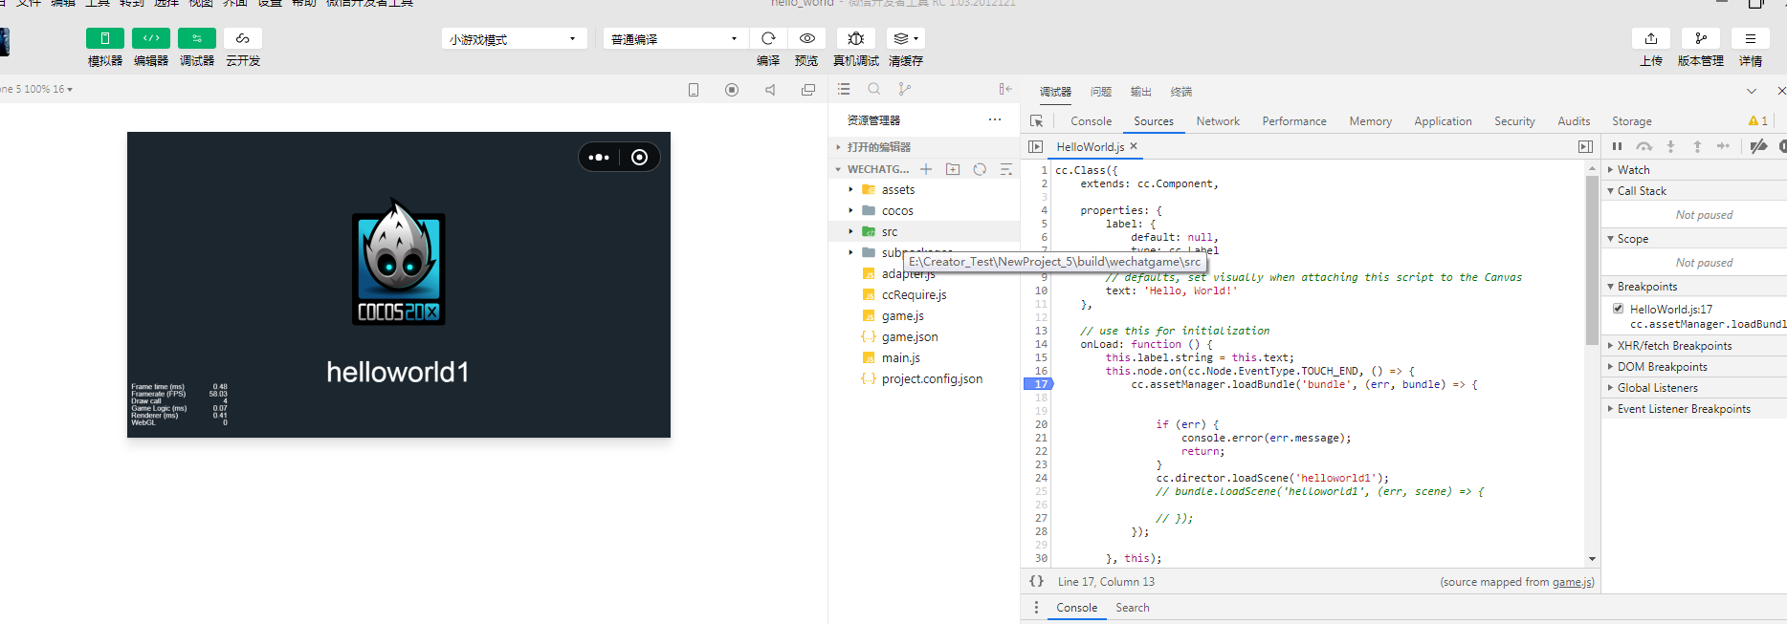Viewport: 1787px width, 624px height.
Task: Click the compile refresh icon
Action: 768,38
